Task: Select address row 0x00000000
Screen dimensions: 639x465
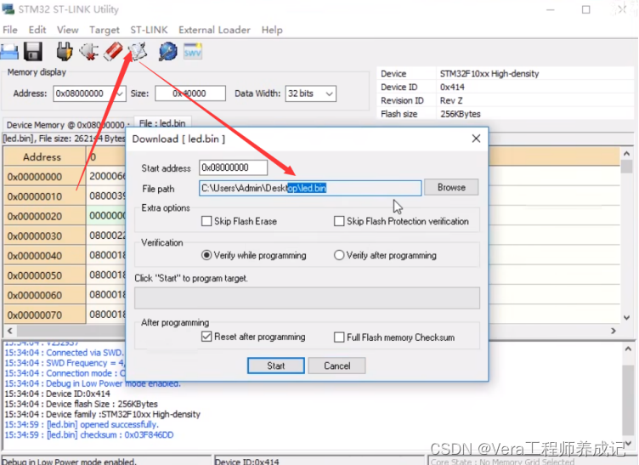Action: click(x=44, y=177)
